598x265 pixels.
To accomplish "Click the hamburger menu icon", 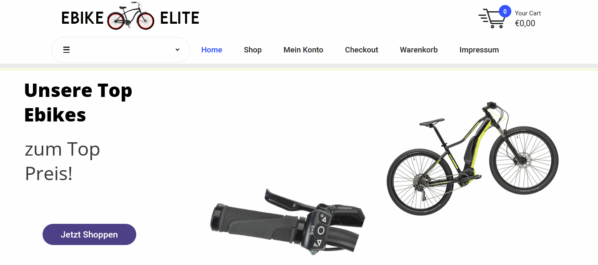I will click(x=66, y=50).
